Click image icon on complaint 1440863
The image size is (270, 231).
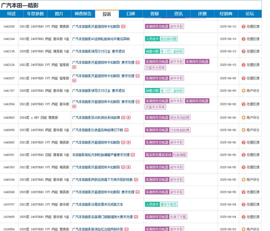(x=123, y=118)
